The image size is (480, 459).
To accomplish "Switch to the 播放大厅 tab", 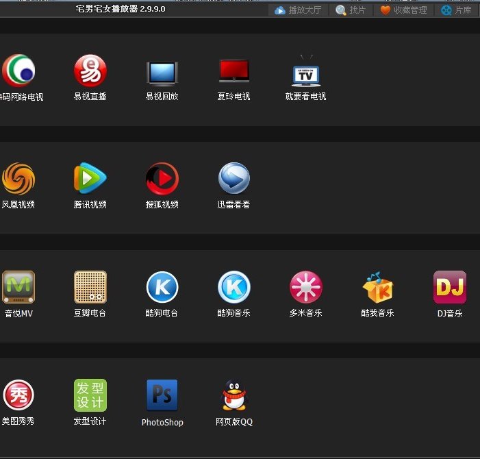I will (298, 10).
